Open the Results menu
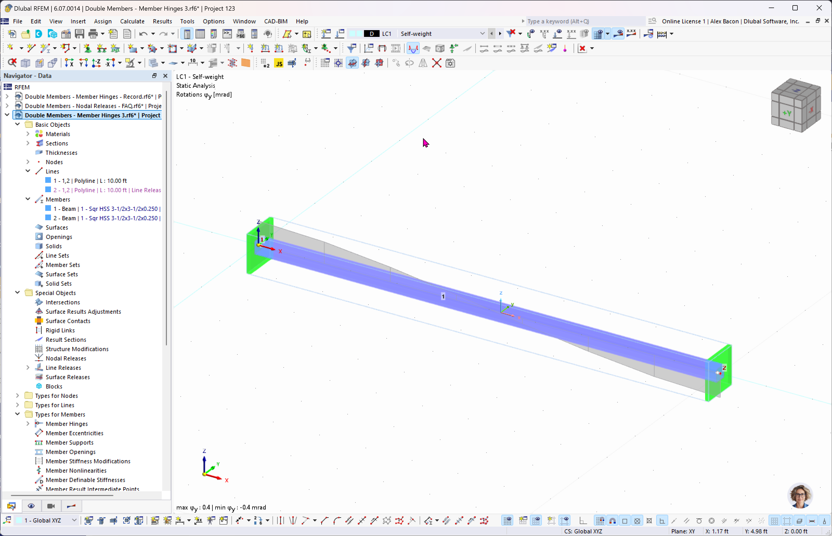The image size is (832, 536). click(162, 21)
